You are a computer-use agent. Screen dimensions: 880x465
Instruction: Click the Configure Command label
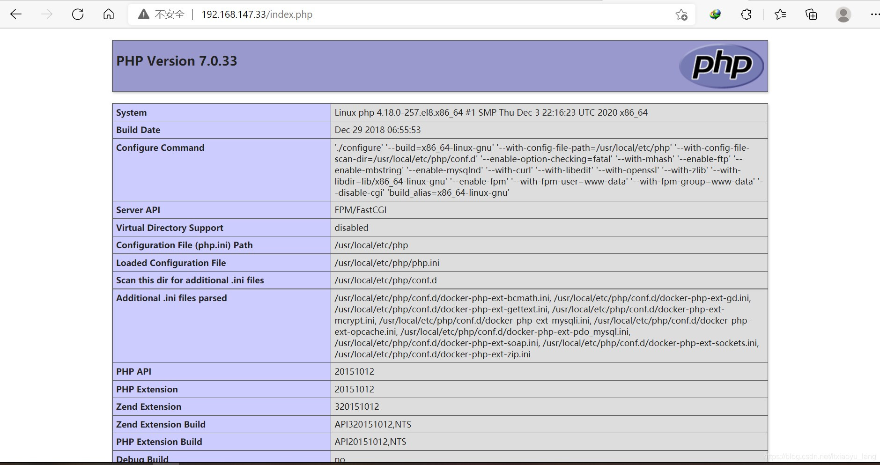tap(160, 148)
